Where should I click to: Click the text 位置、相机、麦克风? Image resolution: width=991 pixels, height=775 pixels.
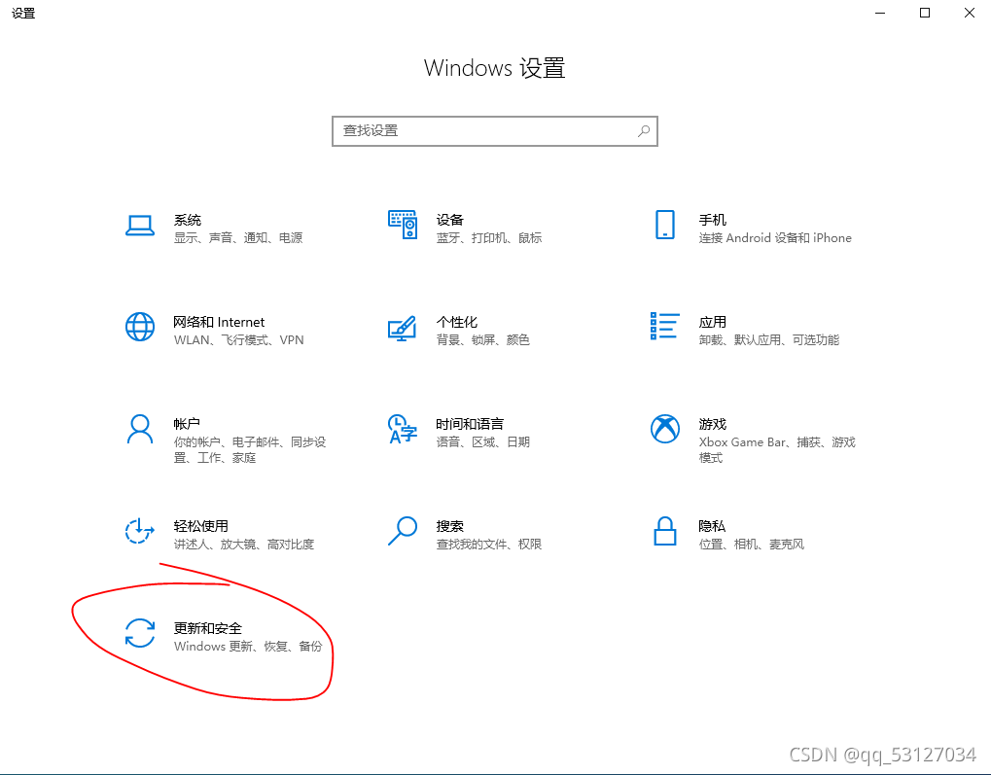[752, 545]
